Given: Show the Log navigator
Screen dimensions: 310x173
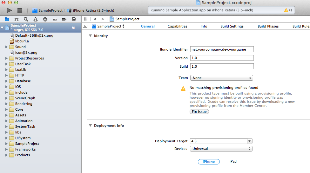Looking at the screenshot, I should (74, 19).
